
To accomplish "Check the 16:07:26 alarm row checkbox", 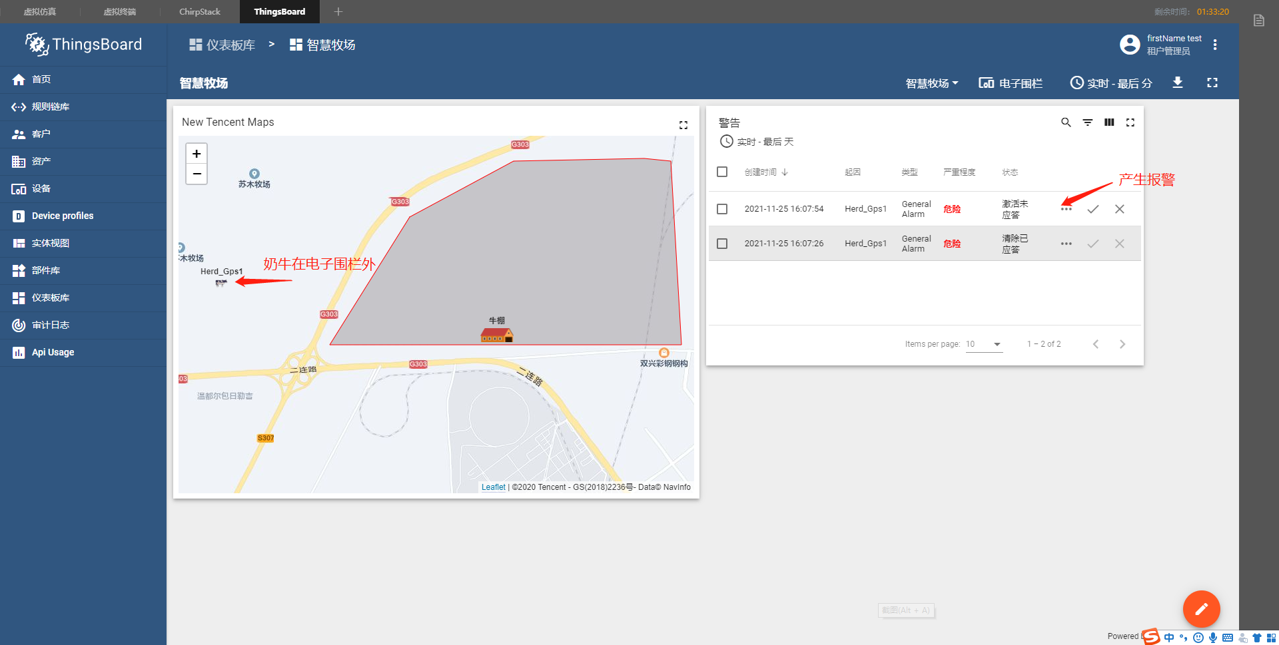I will (722, 243).
